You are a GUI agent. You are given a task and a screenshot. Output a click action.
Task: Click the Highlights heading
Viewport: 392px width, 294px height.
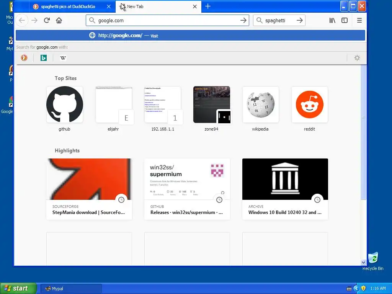pyautogui.click(x=67, y=150)
